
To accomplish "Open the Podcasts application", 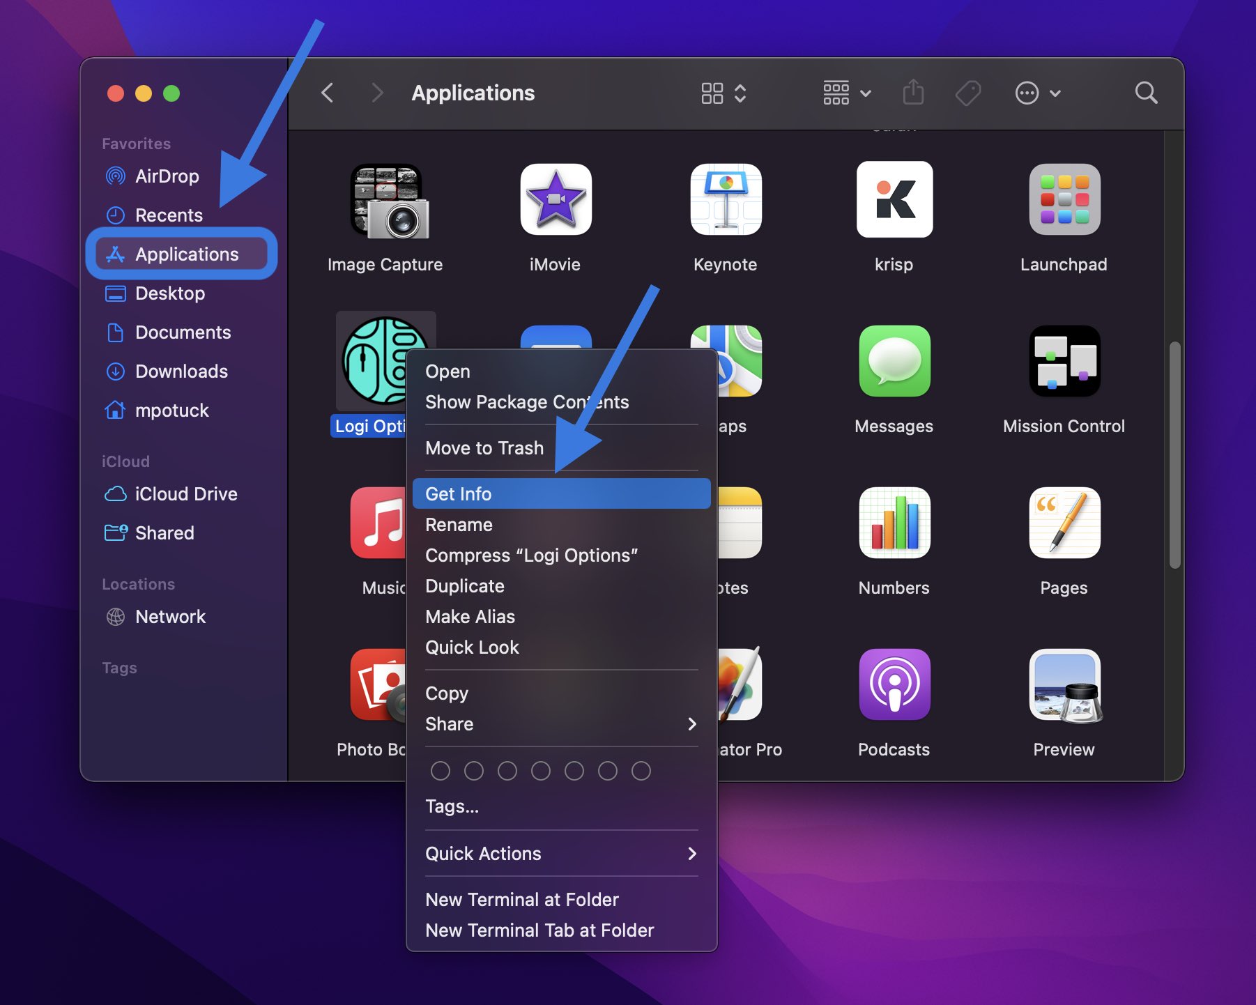I will [894, 686].
